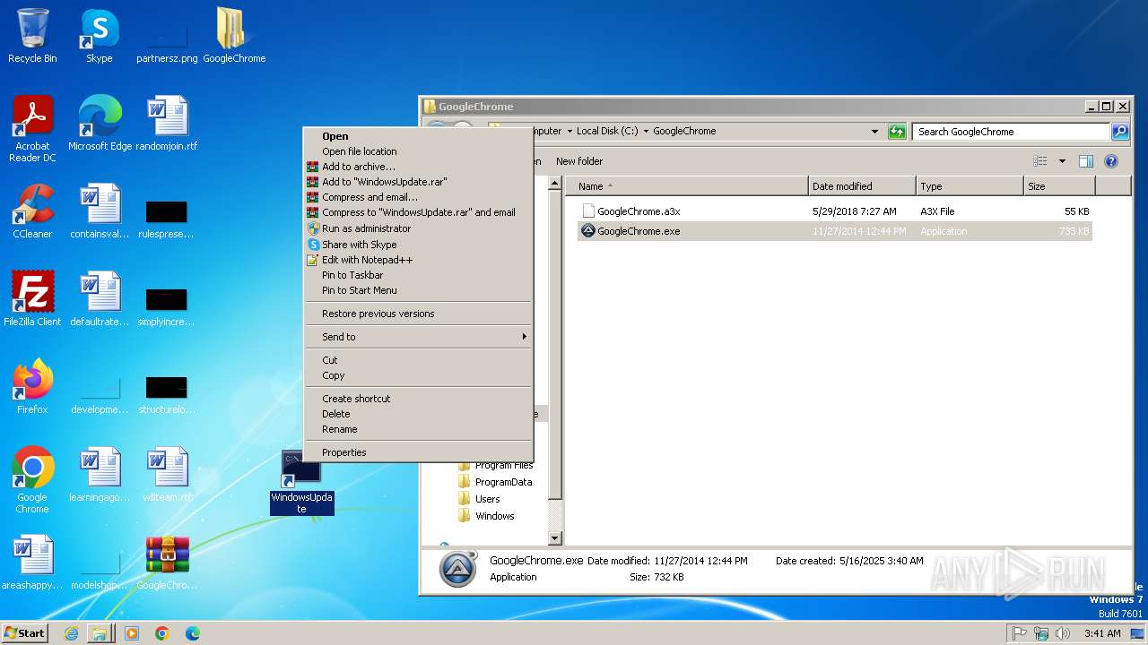Choose Compress and email...

[418, 197]
